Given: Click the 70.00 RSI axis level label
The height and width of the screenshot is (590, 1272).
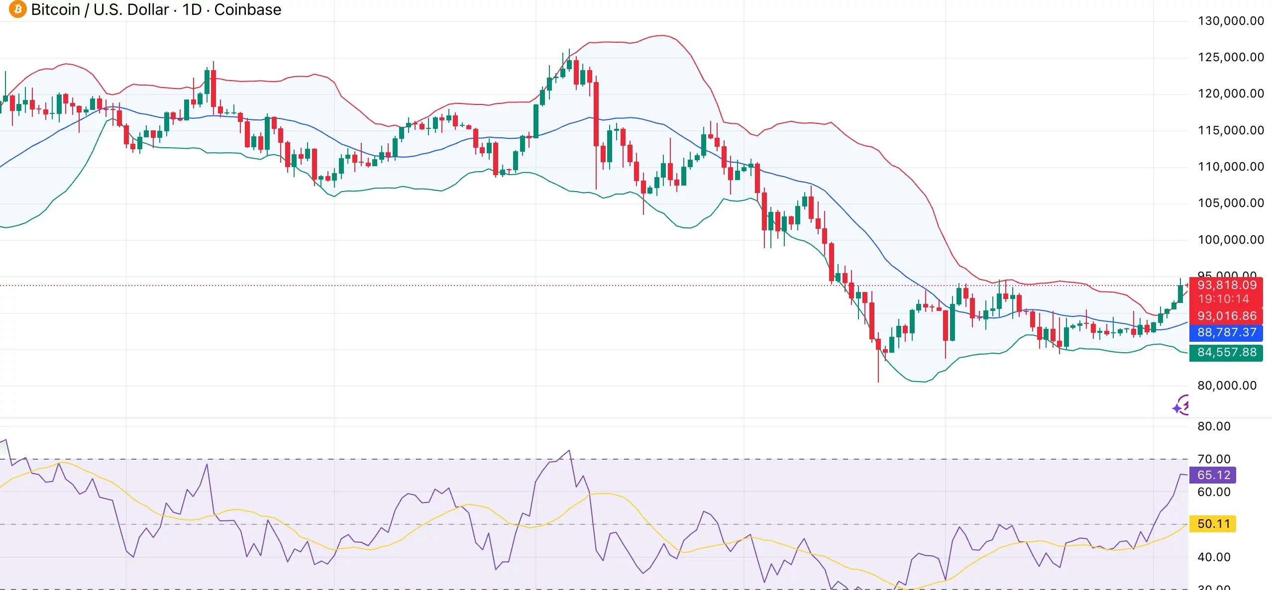Looking at the screenshot, I should coord(1213,459).
